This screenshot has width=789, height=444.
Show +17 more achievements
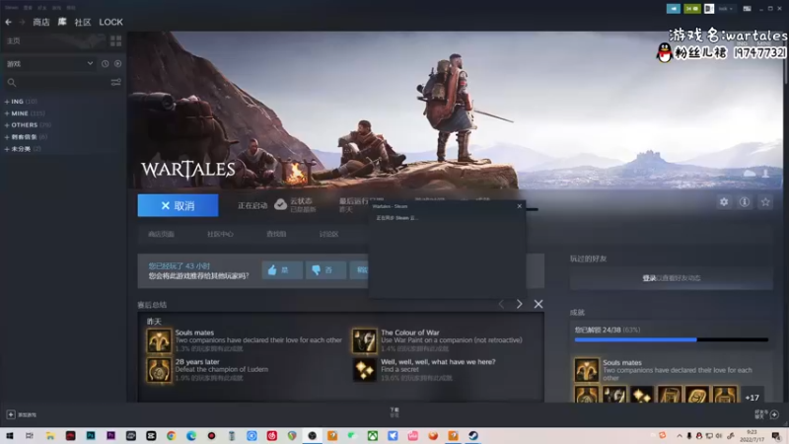(752, 398)
